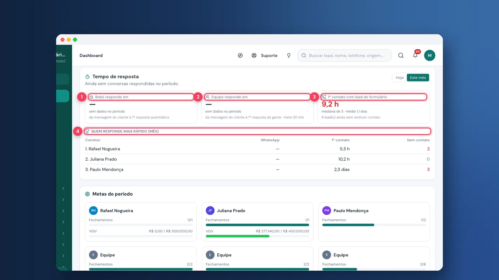The height and width of the screenshot is (280, 499).
Task: Open the user avatar menu labeled M
Action: click(429, 55)
